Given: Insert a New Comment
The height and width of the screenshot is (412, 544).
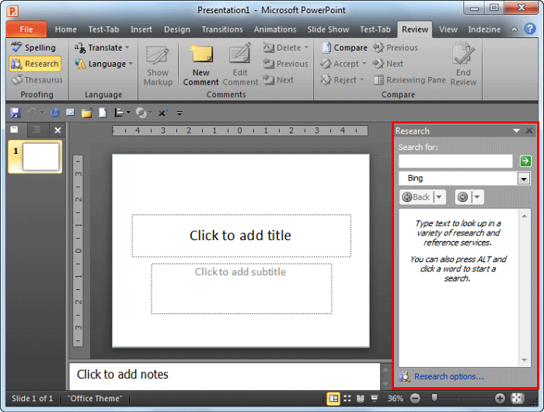Looking at the screenshot, I should pos(201,65).
